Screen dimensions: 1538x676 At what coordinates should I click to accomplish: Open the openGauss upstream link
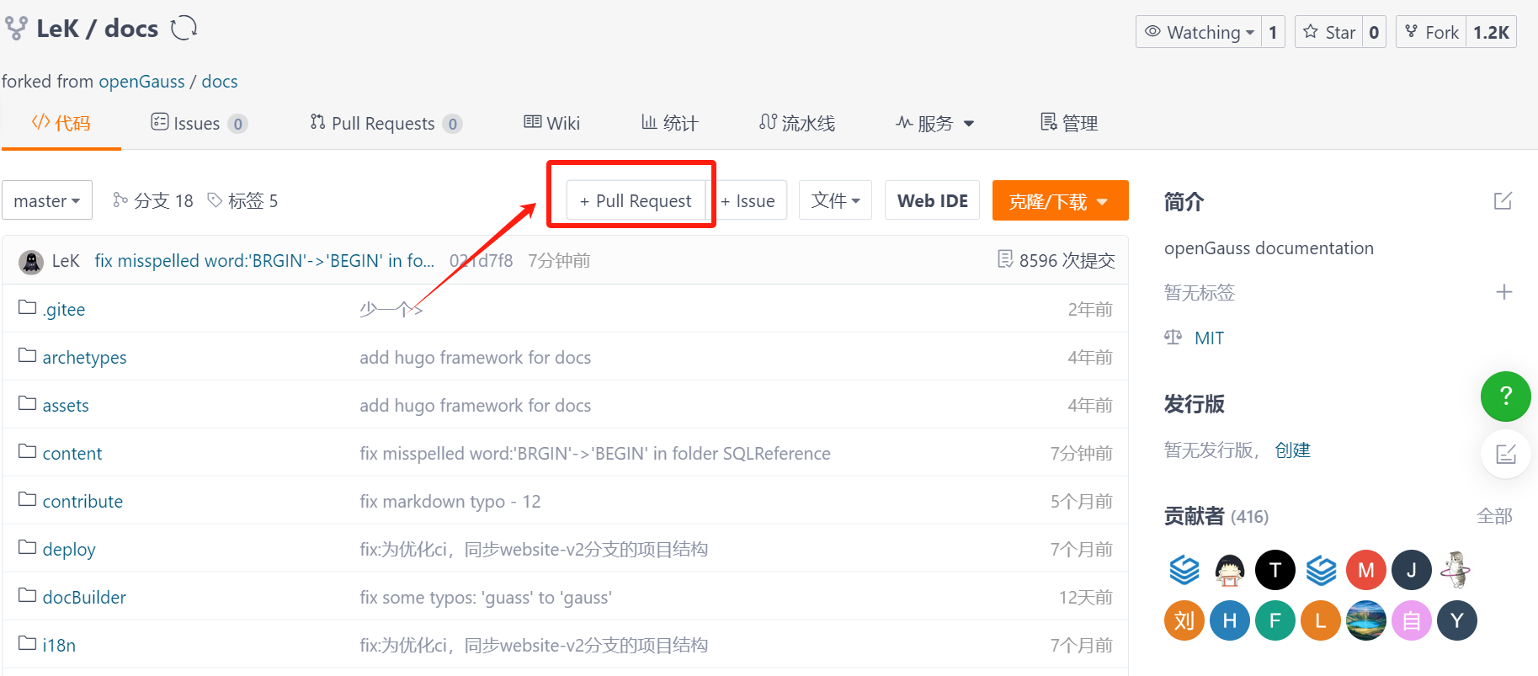pos(141,82)
